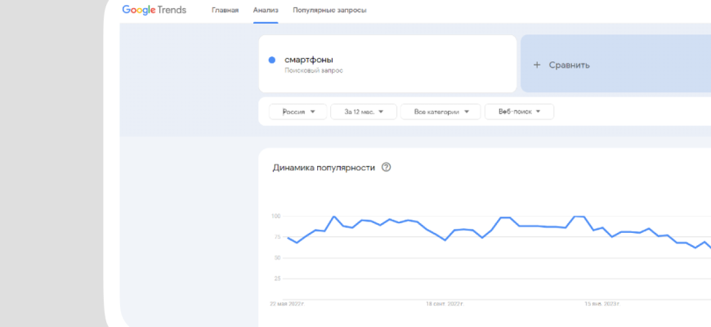The width and height of the screenshot is (711, 327).
Task: Open the За 12 мес. period dropdown
Action: pyautogui.click(x=364, y=112)
